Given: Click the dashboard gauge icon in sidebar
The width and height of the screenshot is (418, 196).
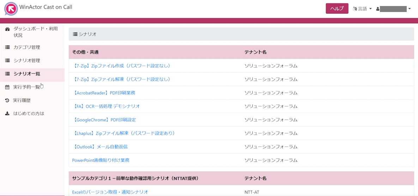Looking at the screenshot, I should point(7,29).
